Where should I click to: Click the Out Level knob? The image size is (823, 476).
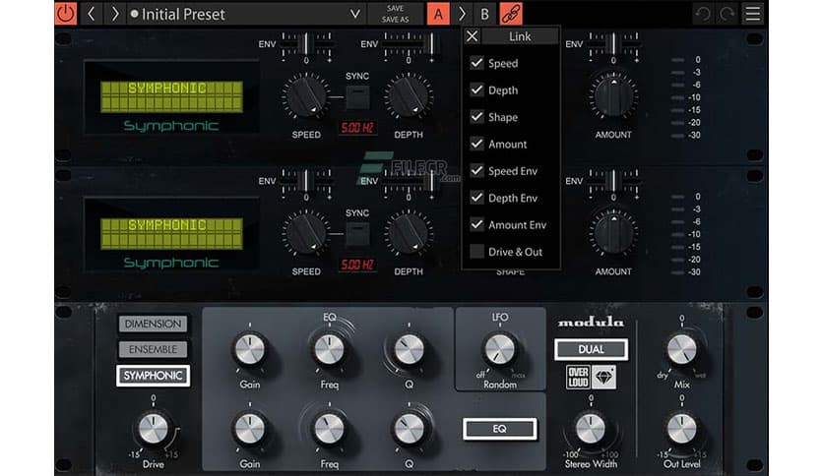pos(681,429)
